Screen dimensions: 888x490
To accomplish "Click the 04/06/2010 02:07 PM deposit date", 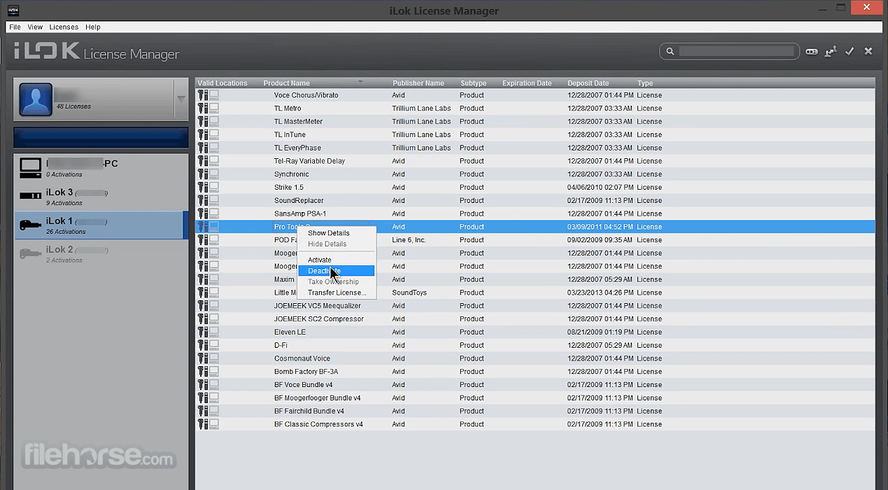I will tap(600, 188).
